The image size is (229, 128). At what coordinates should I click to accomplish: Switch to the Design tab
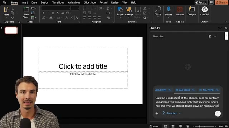[x=44, y=2]
